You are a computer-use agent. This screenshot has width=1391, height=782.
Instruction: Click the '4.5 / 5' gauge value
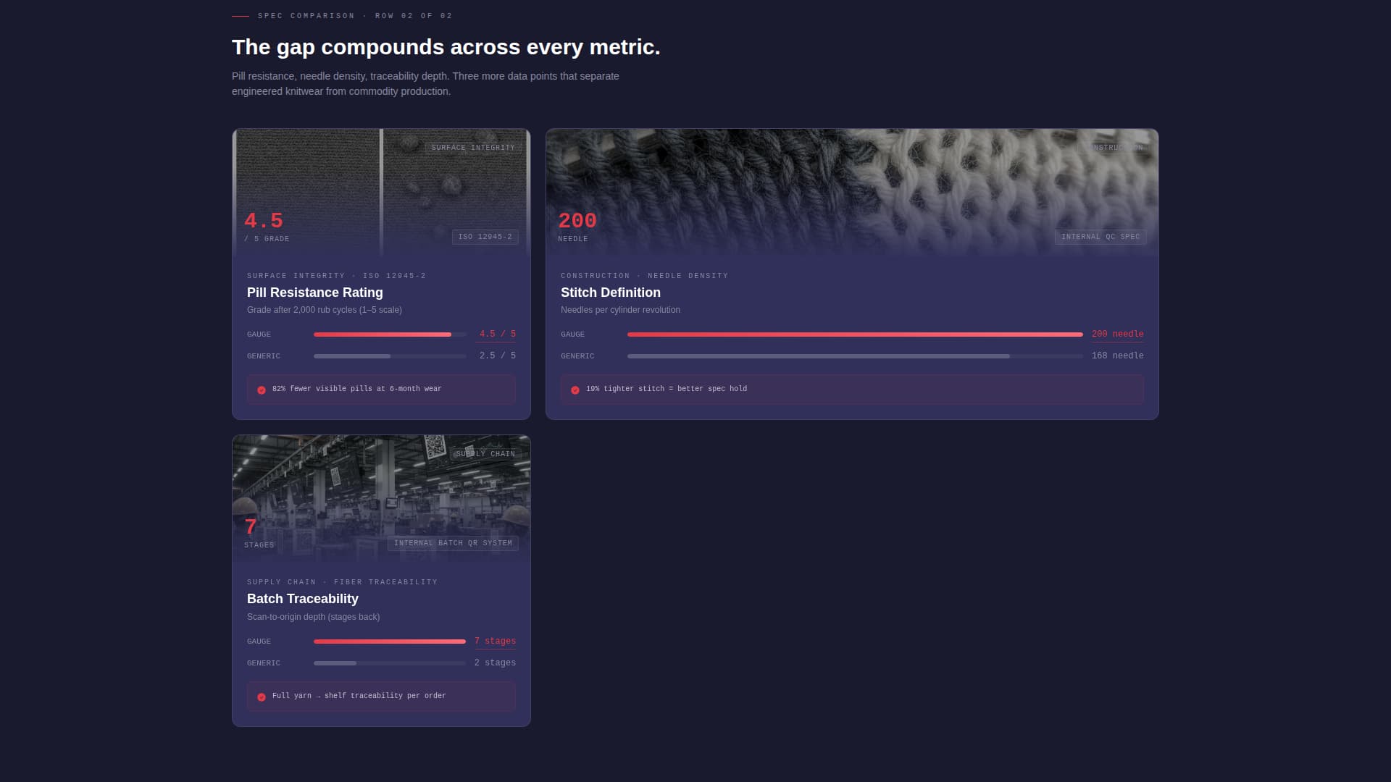[x=497, y=334]
